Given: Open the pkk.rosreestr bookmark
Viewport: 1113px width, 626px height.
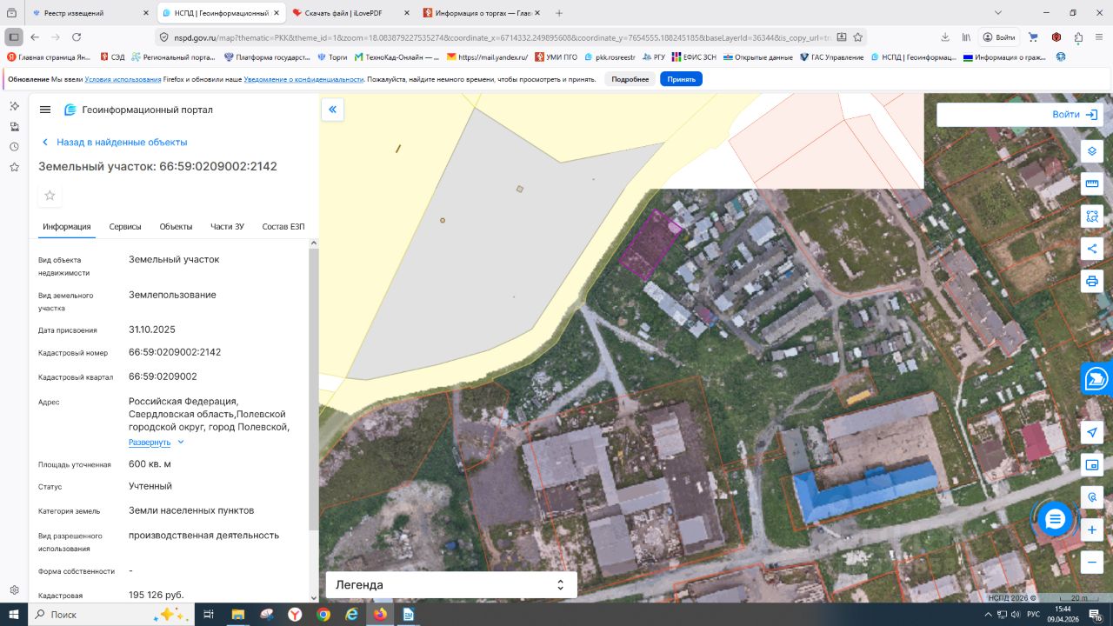Looking at the screenshot, I should tap(610, 57).
